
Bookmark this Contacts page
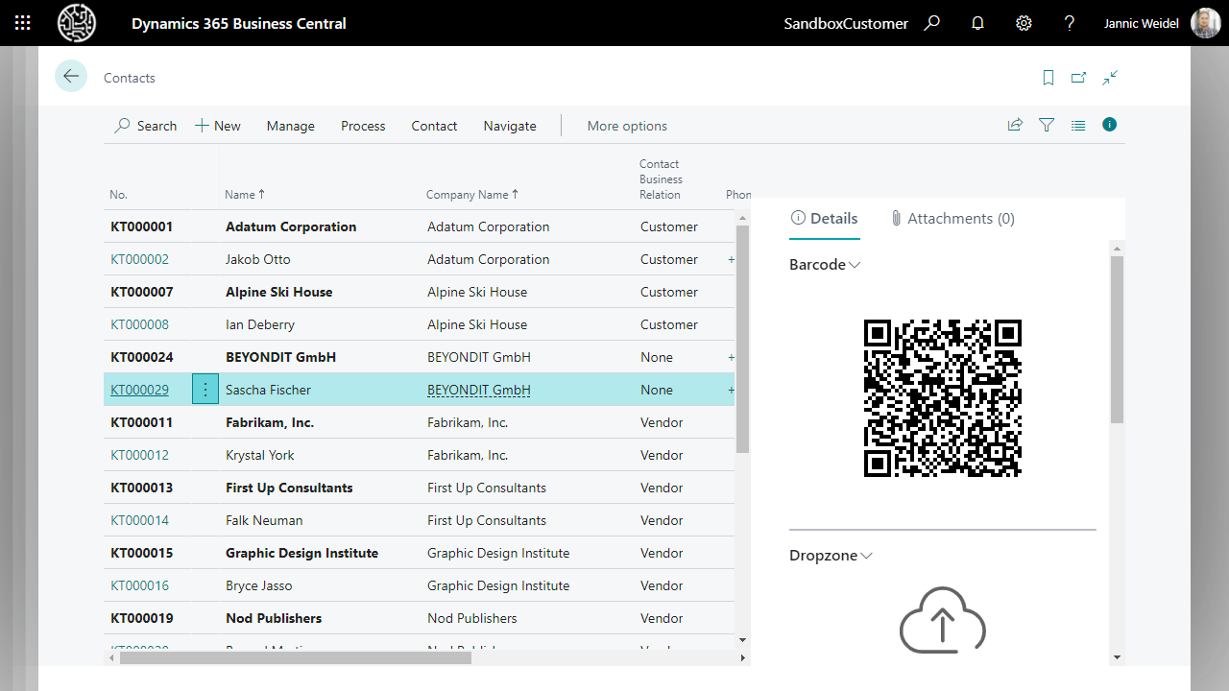click(1048, 78)
